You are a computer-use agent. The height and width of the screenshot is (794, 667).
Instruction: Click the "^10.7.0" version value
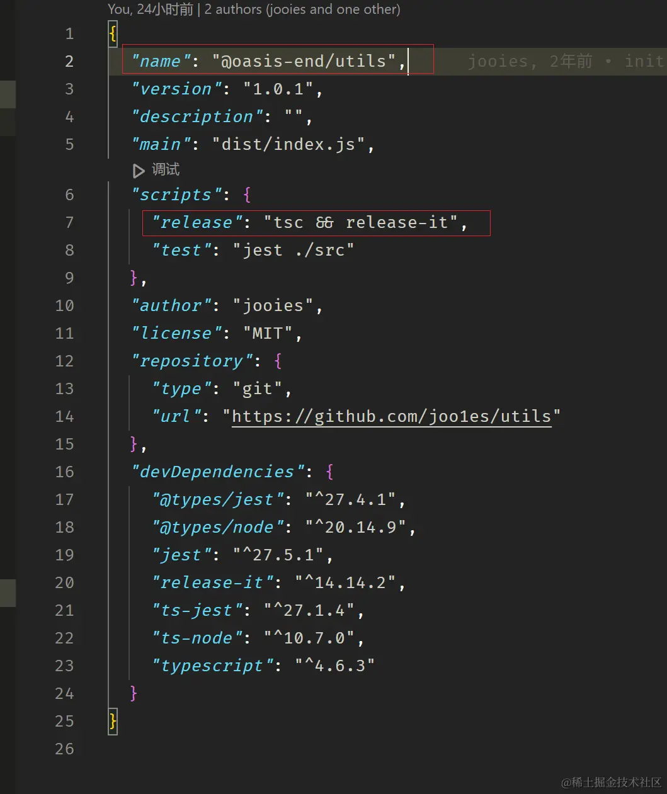click(x=309, y=638)
